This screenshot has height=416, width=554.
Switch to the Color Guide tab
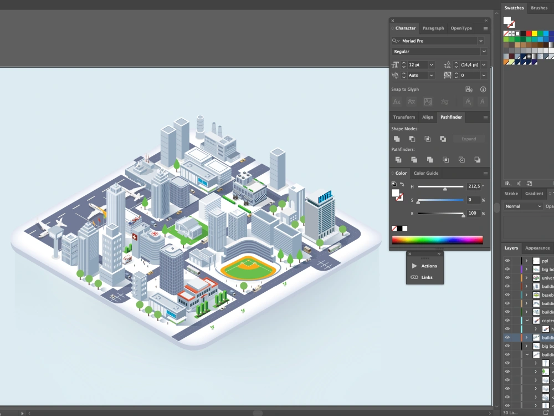425,173
